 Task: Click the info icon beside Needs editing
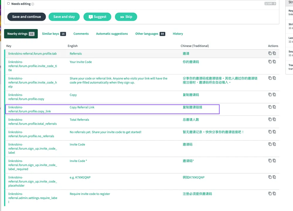[x=33, y=4]
